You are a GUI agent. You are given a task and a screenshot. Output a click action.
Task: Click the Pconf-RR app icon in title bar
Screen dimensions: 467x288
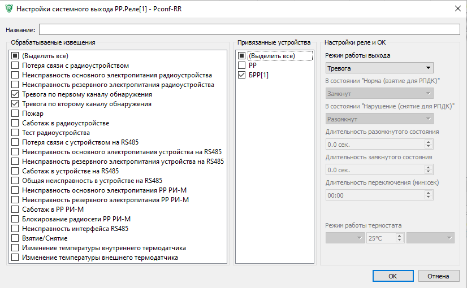pos(8,8)
